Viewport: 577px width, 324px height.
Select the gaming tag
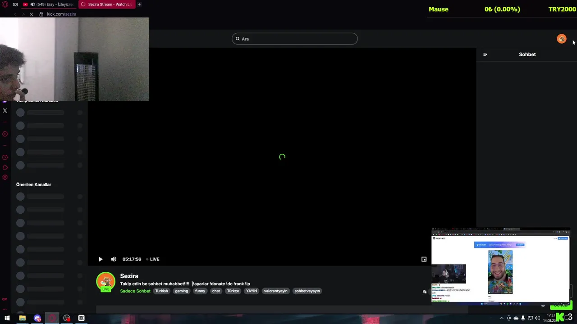182,291
